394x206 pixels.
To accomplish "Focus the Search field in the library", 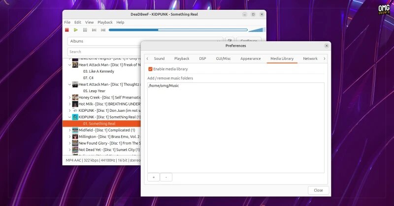I will pos(104,52).
